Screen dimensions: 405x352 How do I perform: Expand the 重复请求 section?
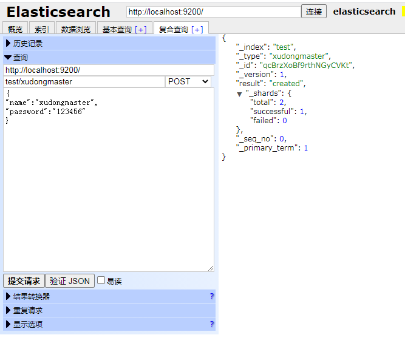click(x=109, y=310)
